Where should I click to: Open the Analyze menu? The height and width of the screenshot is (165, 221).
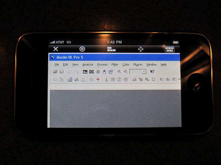click(x=88, y=65)
